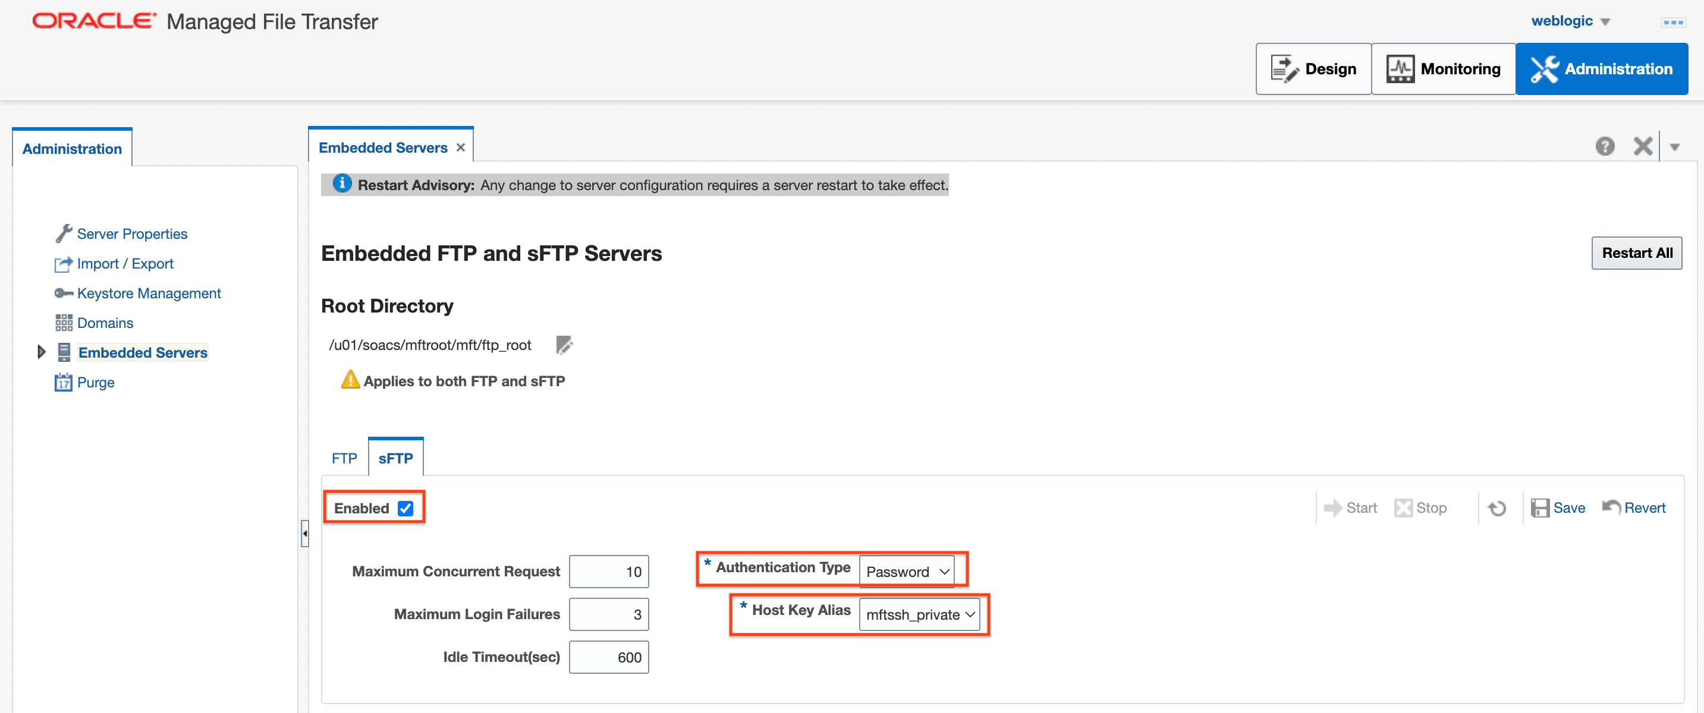Close all tabs with X icon
1704x713 pixels.
pyautogui.click(x=1643, y=146)
